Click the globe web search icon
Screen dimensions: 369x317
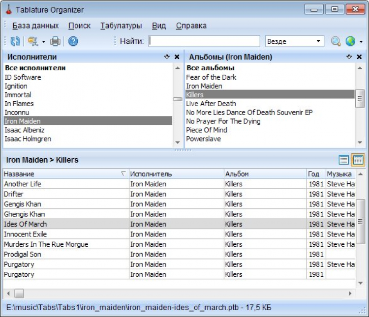(350, 41)
